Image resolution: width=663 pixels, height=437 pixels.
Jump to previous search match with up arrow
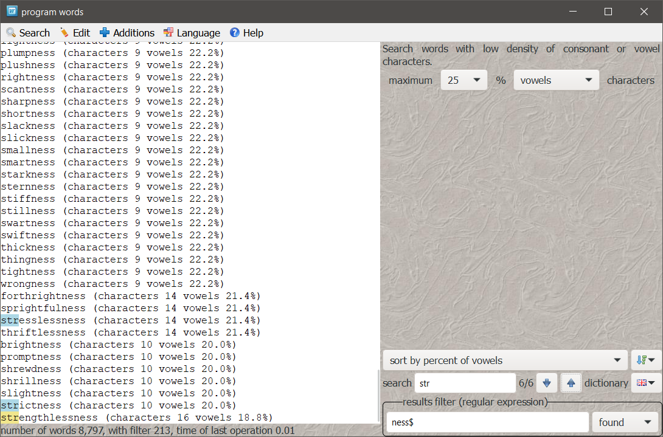point(571,383)
